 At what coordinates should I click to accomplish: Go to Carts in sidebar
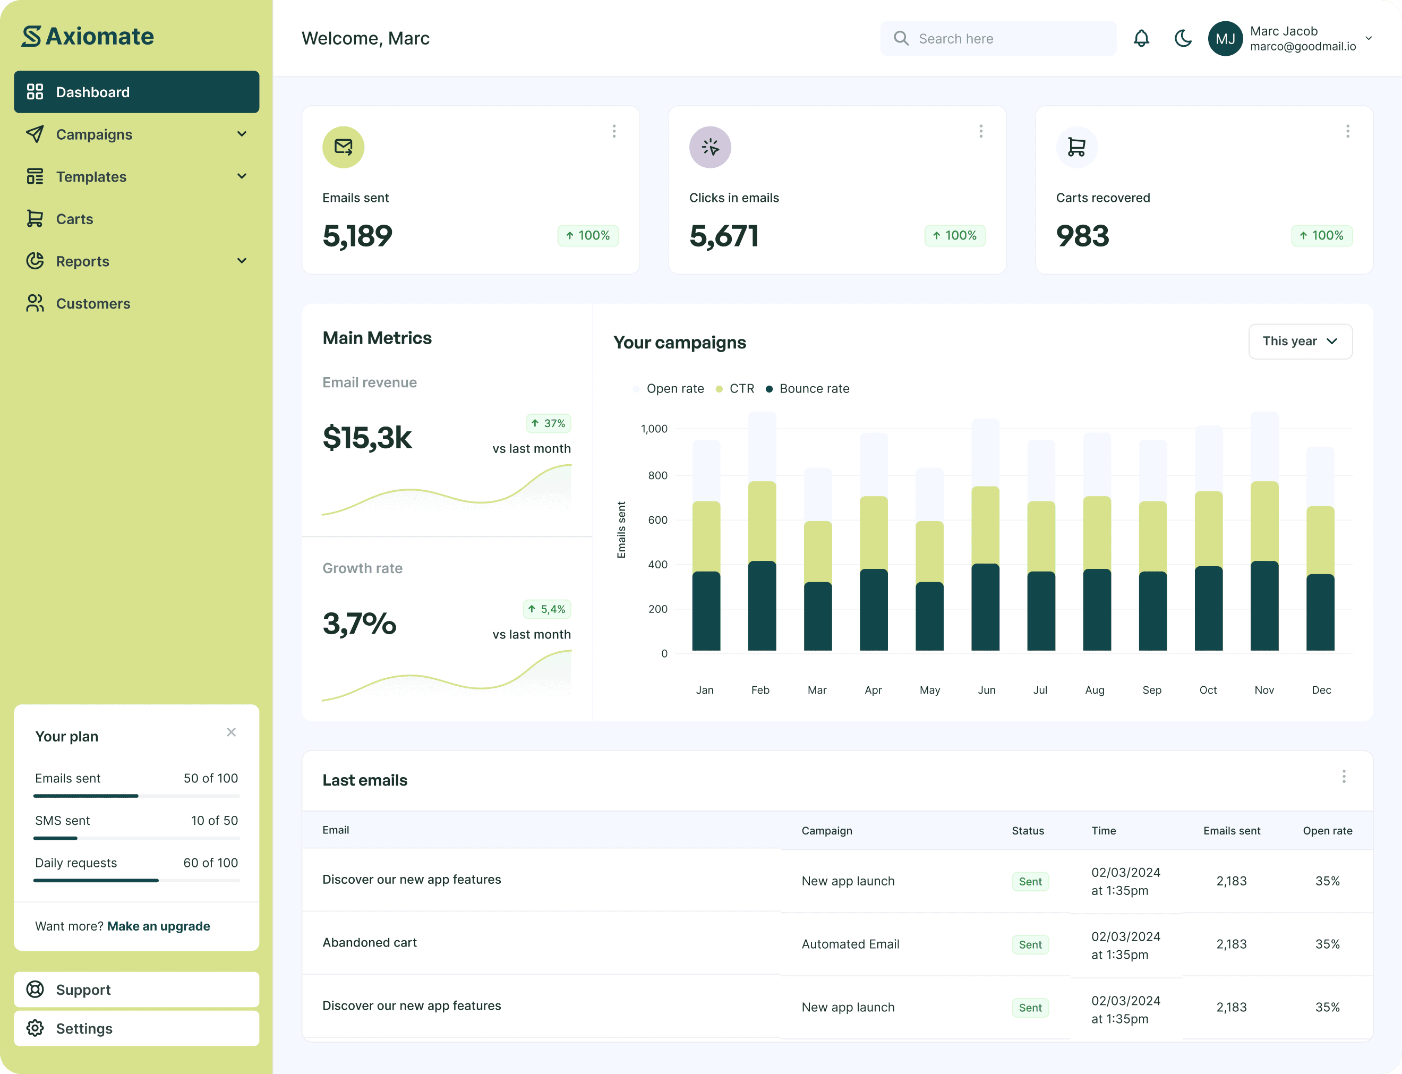(137, 219)
